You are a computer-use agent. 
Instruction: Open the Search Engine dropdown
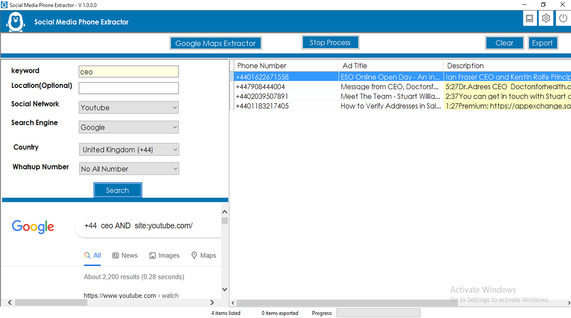pyautogui.click(x=128, y=127)
